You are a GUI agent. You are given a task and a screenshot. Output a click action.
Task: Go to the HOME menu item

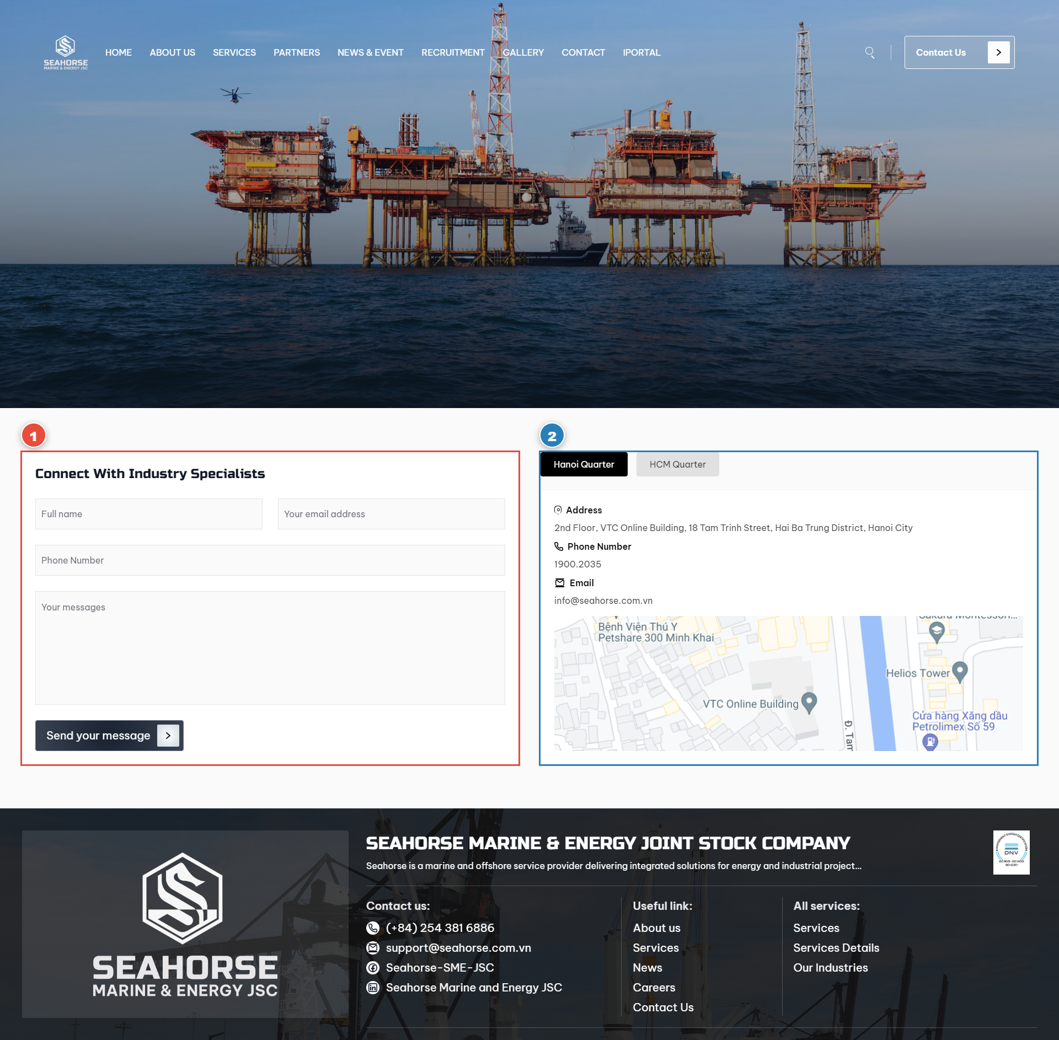tap(119, 52)
